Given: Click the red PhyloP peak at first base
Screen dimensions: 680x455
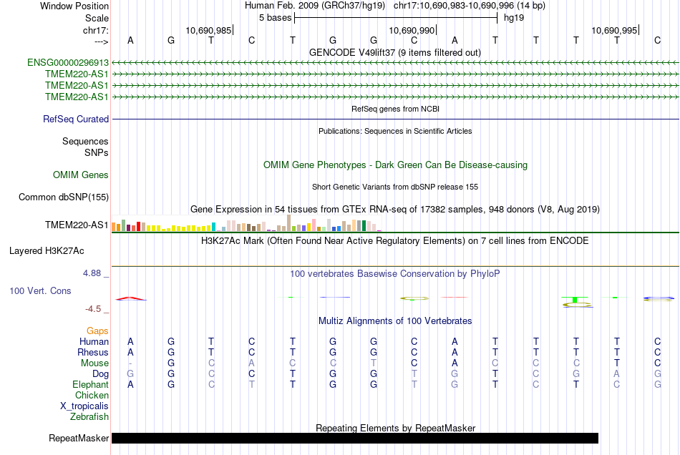Looking at the screenshot, I should tap(130, 298).
